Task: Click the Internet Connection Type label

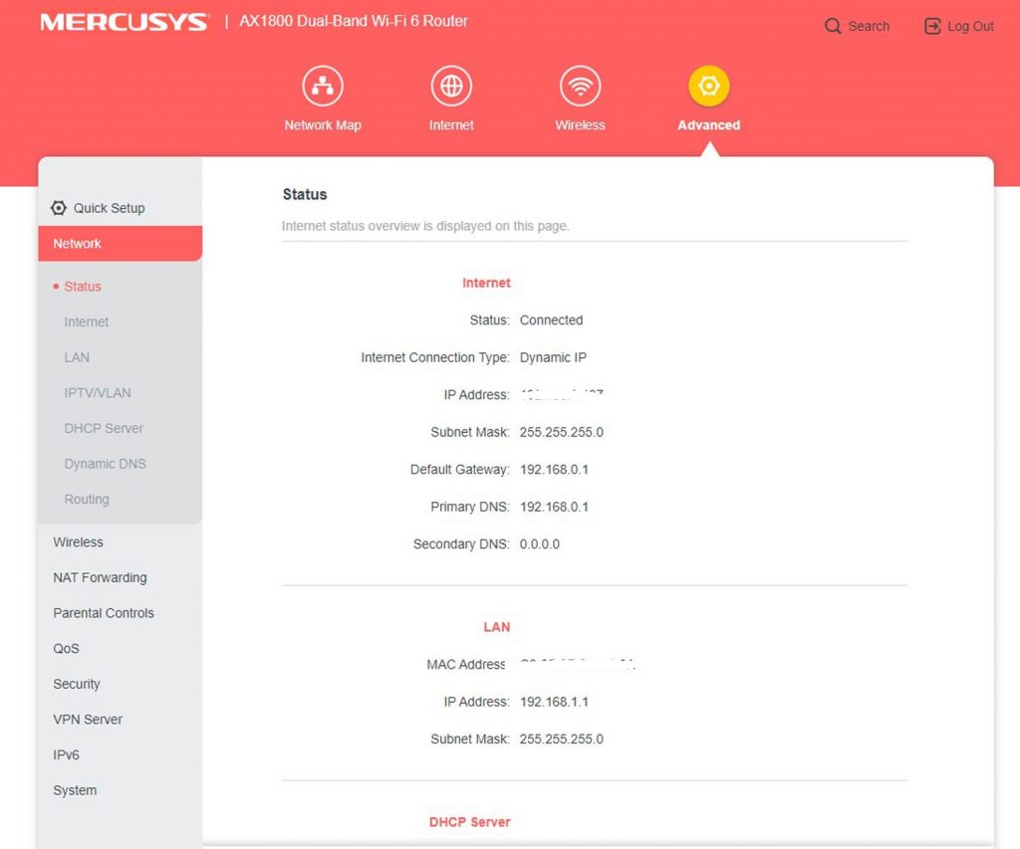Action: [x=435, y=357]
